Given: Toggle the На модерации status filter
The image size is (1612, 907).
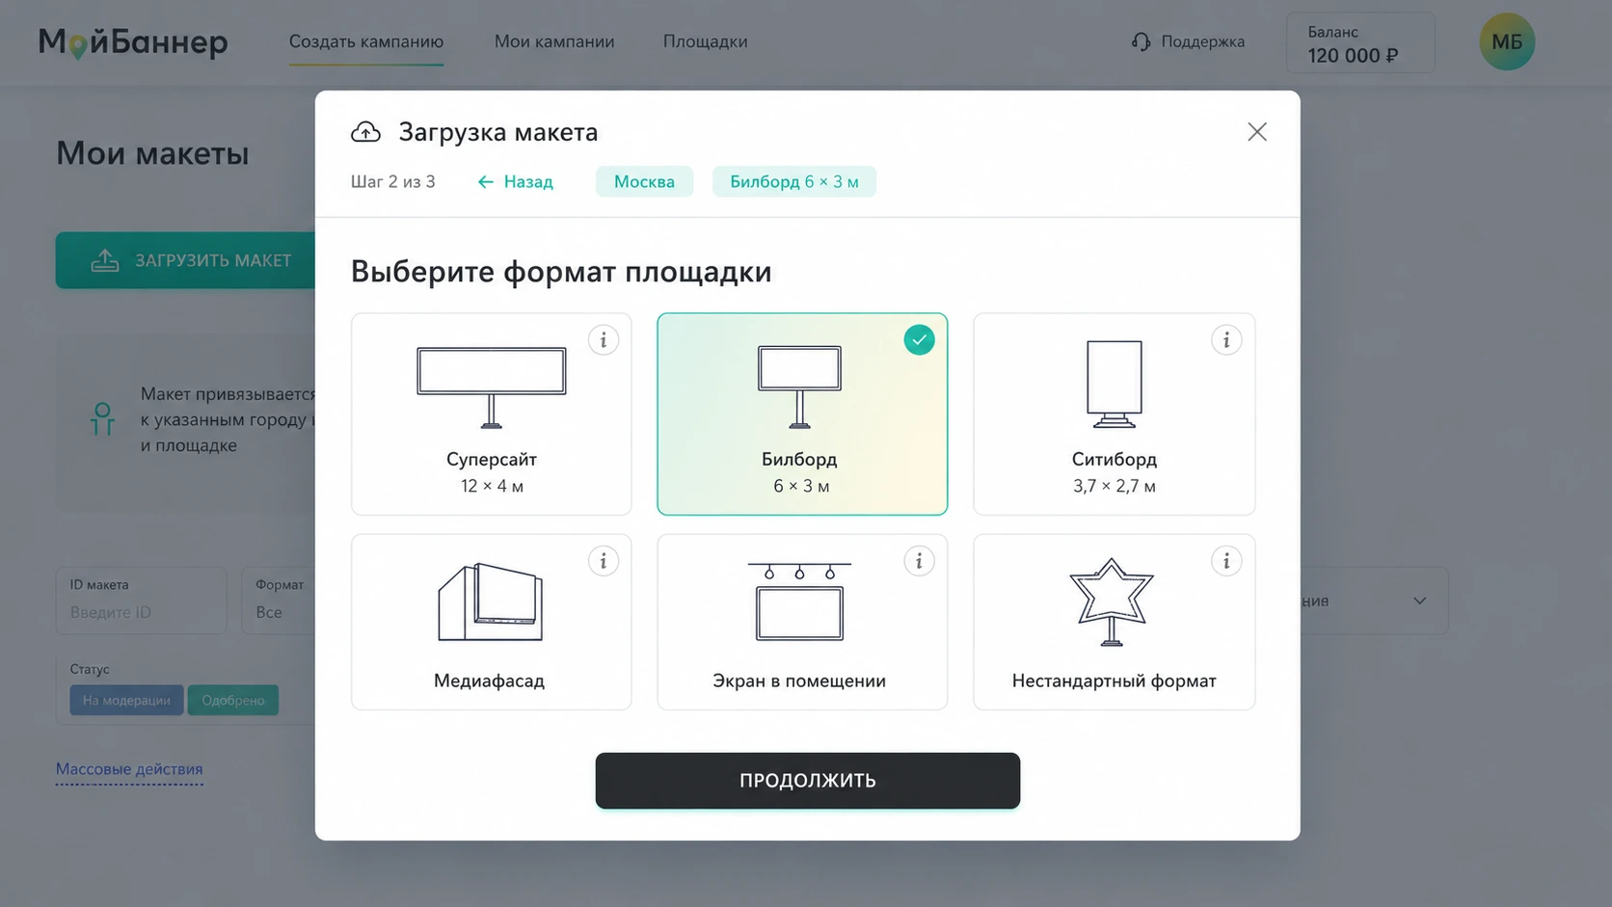Looking at the screenshot, I should pyautogui.click(x=126, y=701).
